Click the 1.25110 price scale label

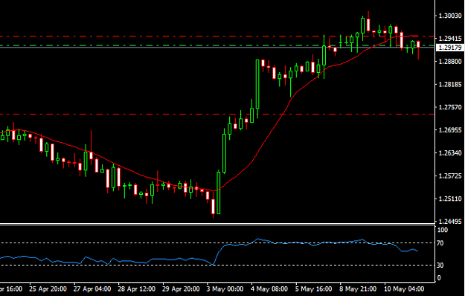pos(450,199)
